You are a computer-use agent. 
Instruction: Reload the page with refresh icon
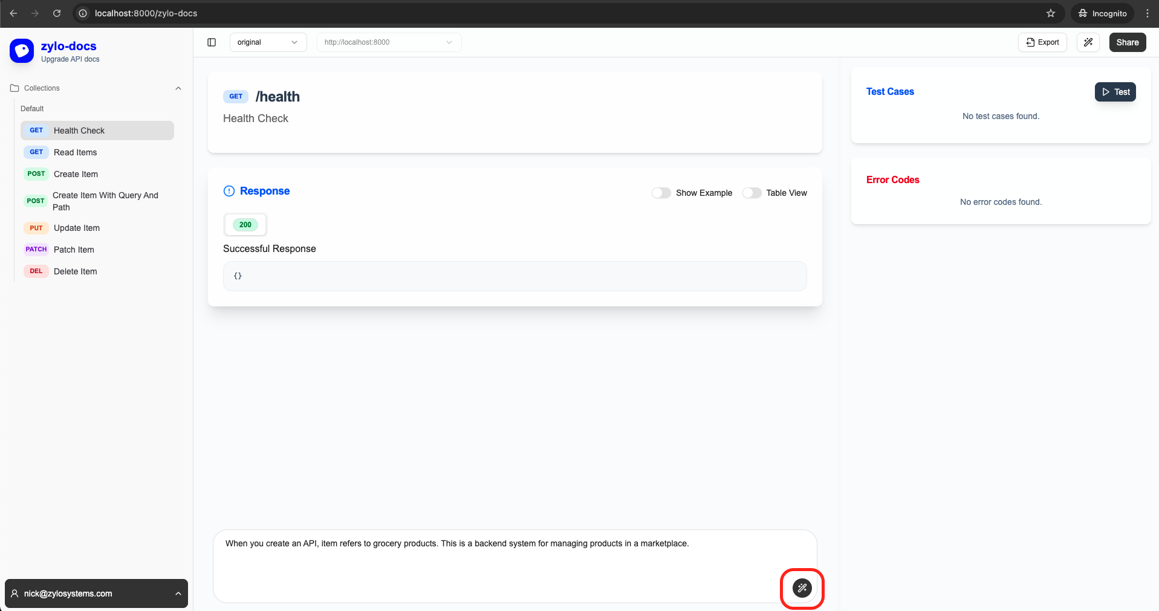click(57, 13)
